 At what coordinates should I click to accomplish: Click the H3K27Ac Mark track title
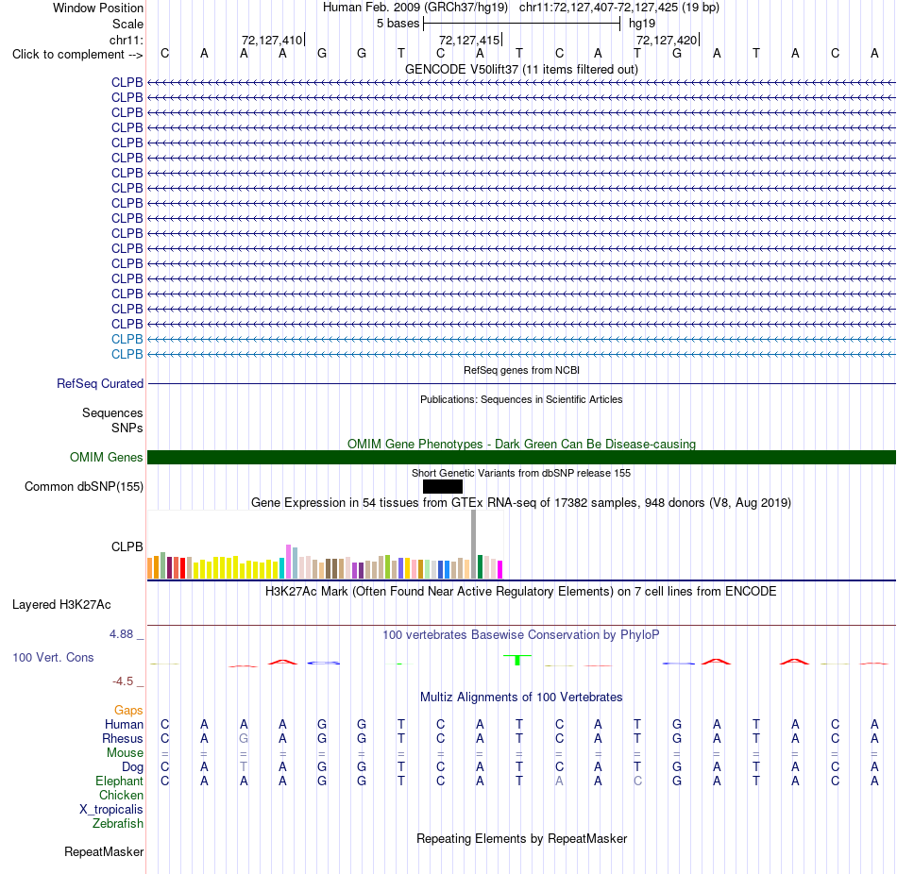click(x=521, y=592)
